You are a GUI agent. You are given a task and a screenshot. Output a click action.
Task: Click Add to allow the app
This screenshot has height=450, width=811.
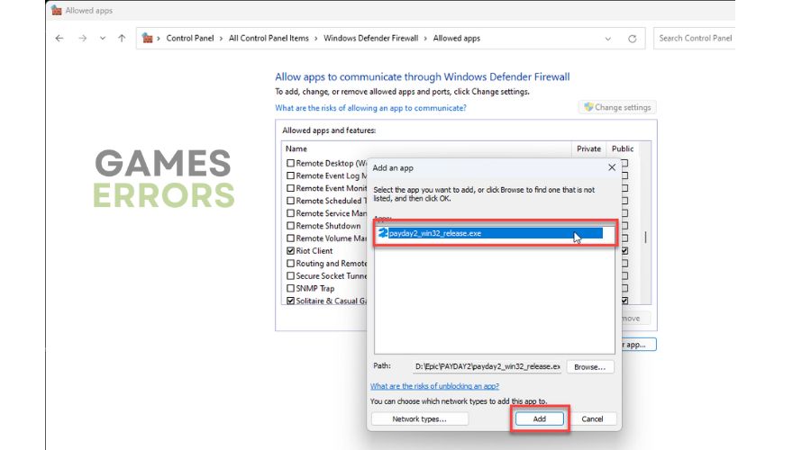(x=540, y=419)
